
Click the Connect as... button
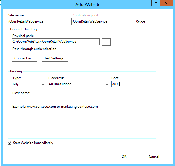(24, 58)
